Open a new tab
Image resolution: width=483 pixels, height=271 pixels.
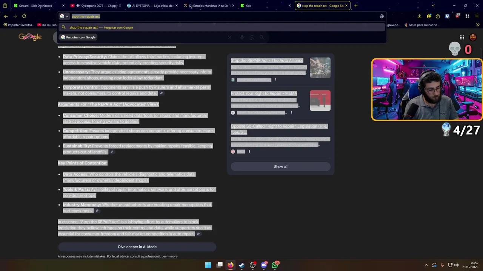click(355, 6)
